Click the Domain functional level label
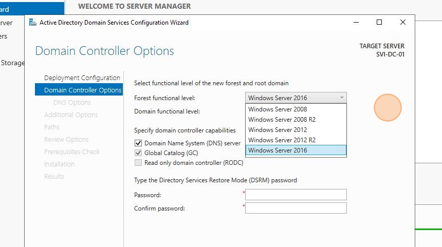The image size is (442, 247). 167,111
